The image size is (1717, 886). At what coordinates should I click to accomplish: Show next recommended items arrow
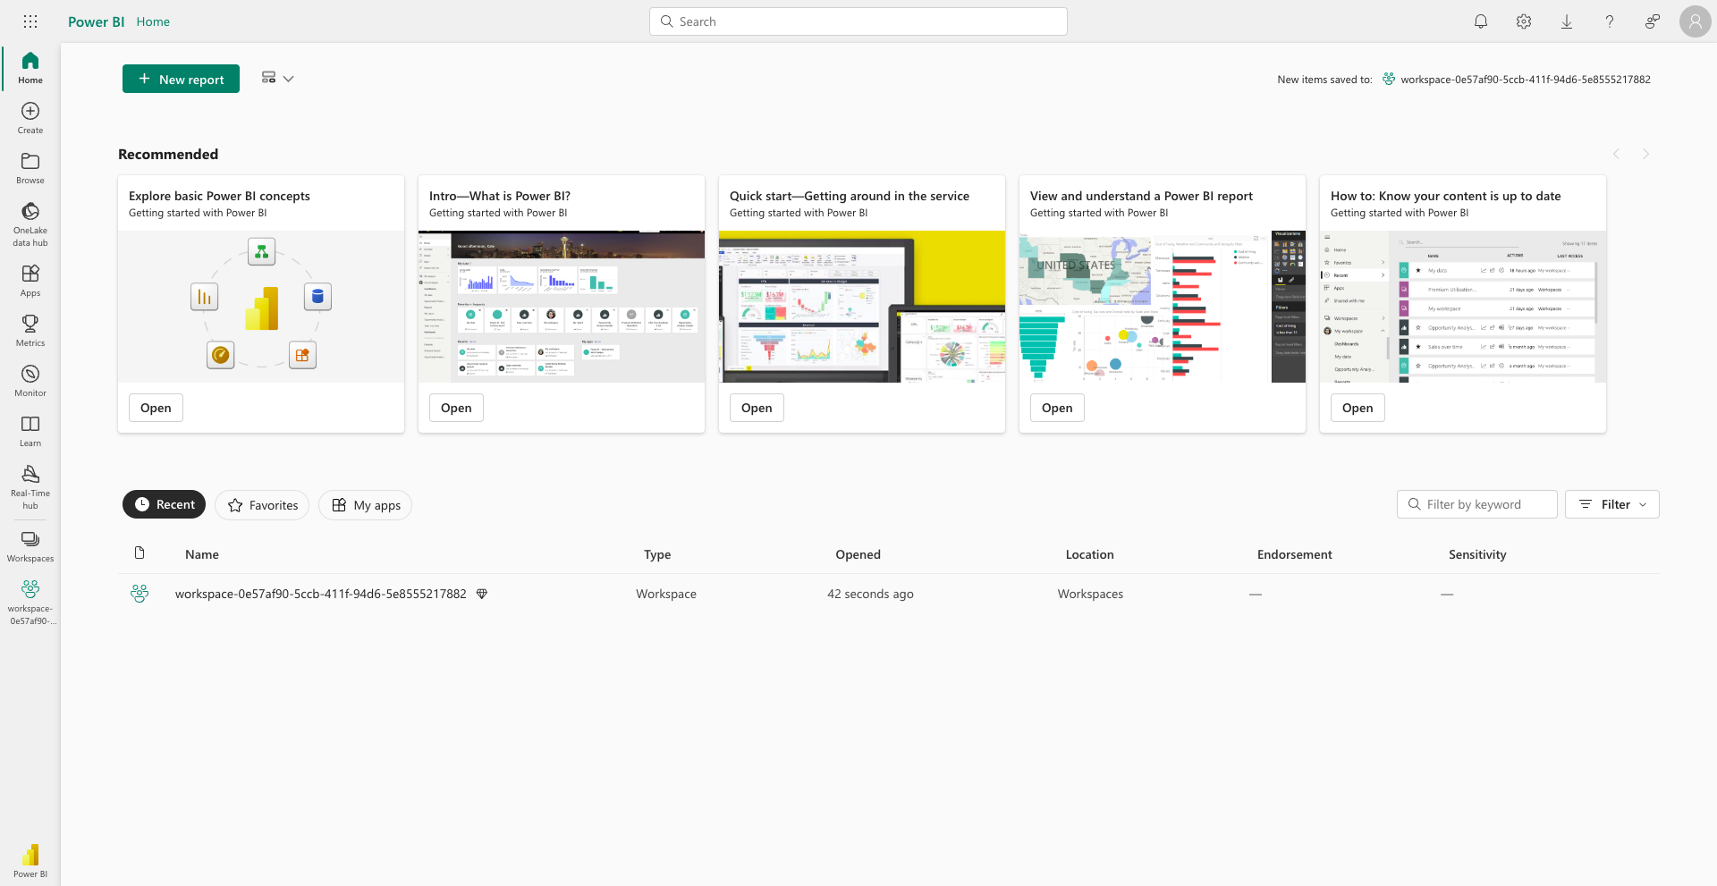pos(1645,154)
